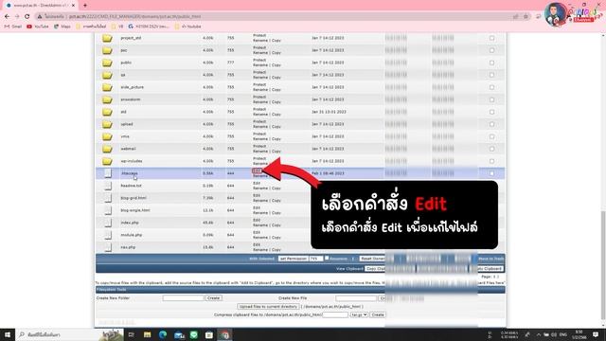Click Edit for the index.php file
Image resolution: width=606 pixels, height=341 pixels.
(x=257, y=220)
